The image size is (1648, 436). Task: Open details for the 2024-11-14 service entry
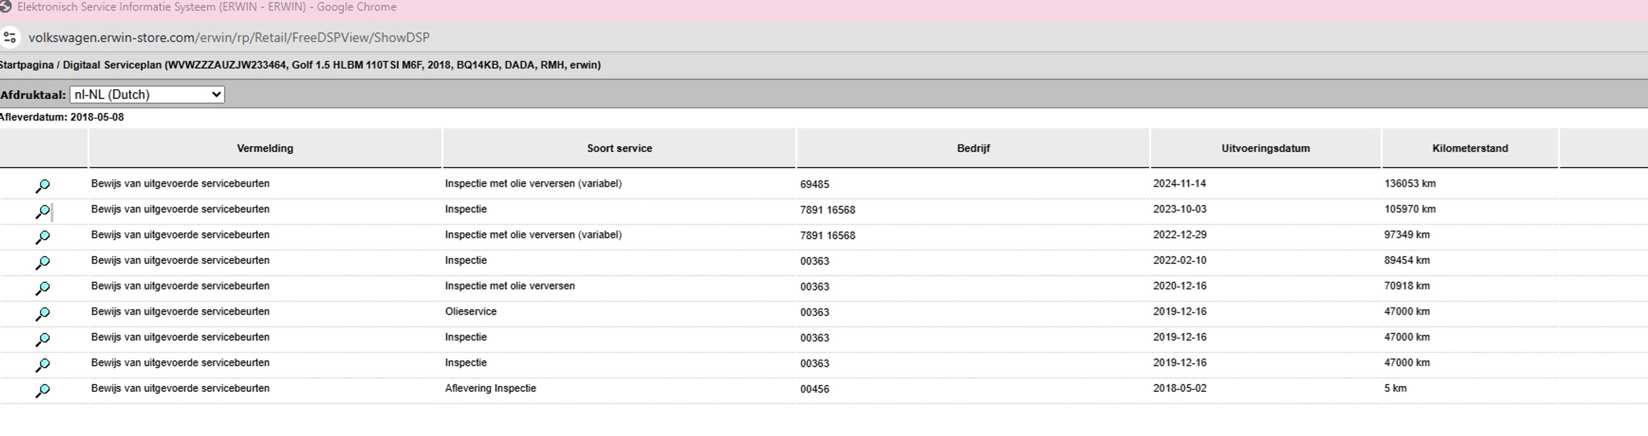tap(42, 185)
